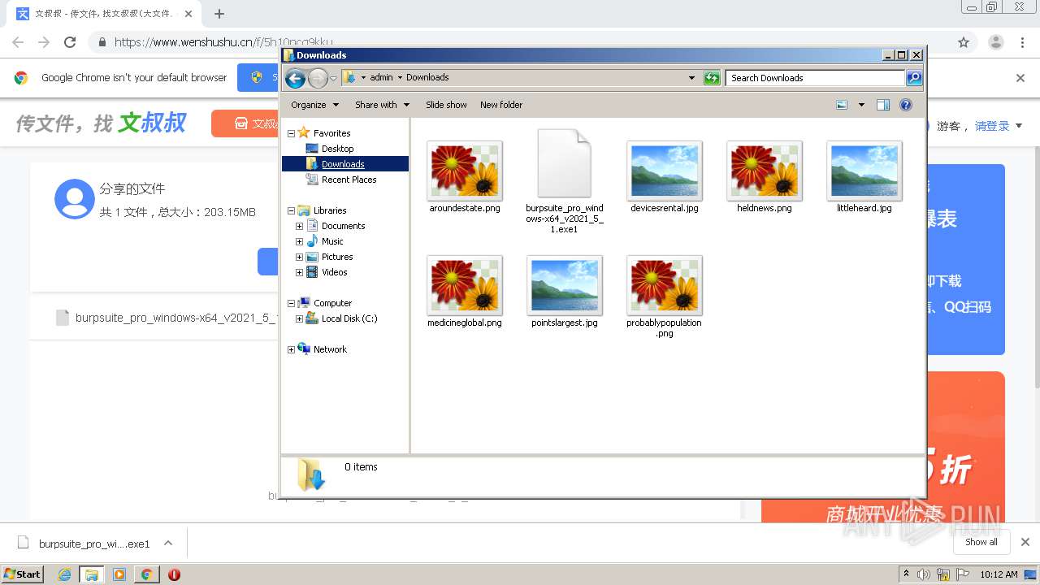Open the Share with menu
This screenshot has height=585, width=1040.
[382, 105]
